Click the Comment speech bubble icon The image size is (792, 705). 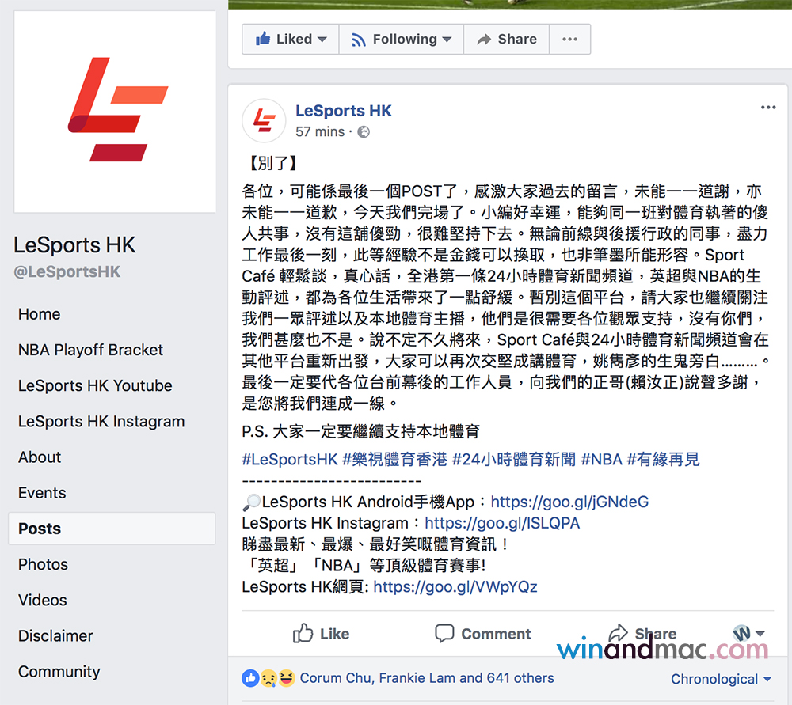click(444, 633)
